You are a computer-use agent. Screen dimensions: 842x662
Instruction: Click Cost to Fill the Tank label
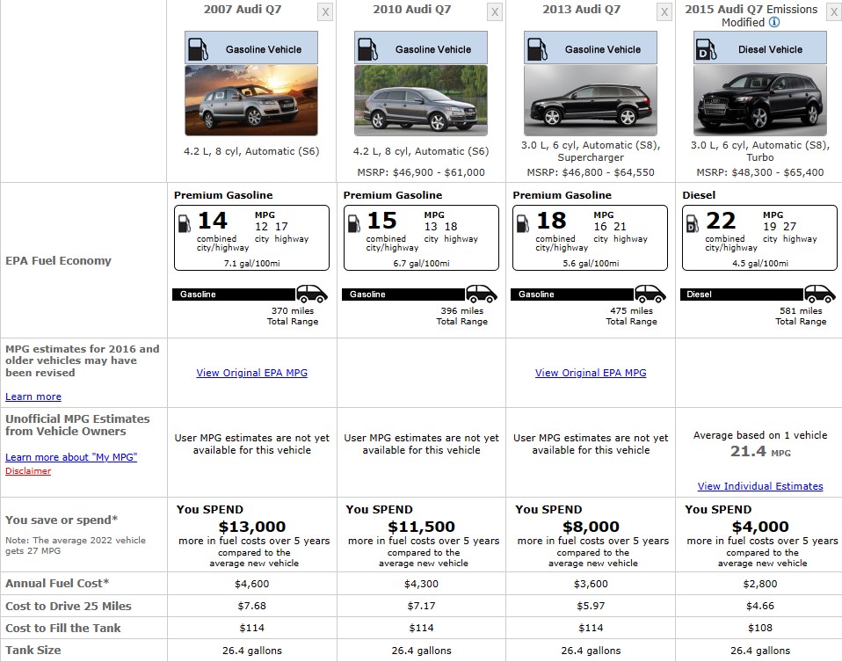[x=62, y=628]
